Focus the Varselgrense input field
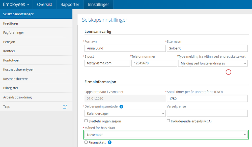The width and height of the screenshot is (252, 147). click(x=207, y=114)
